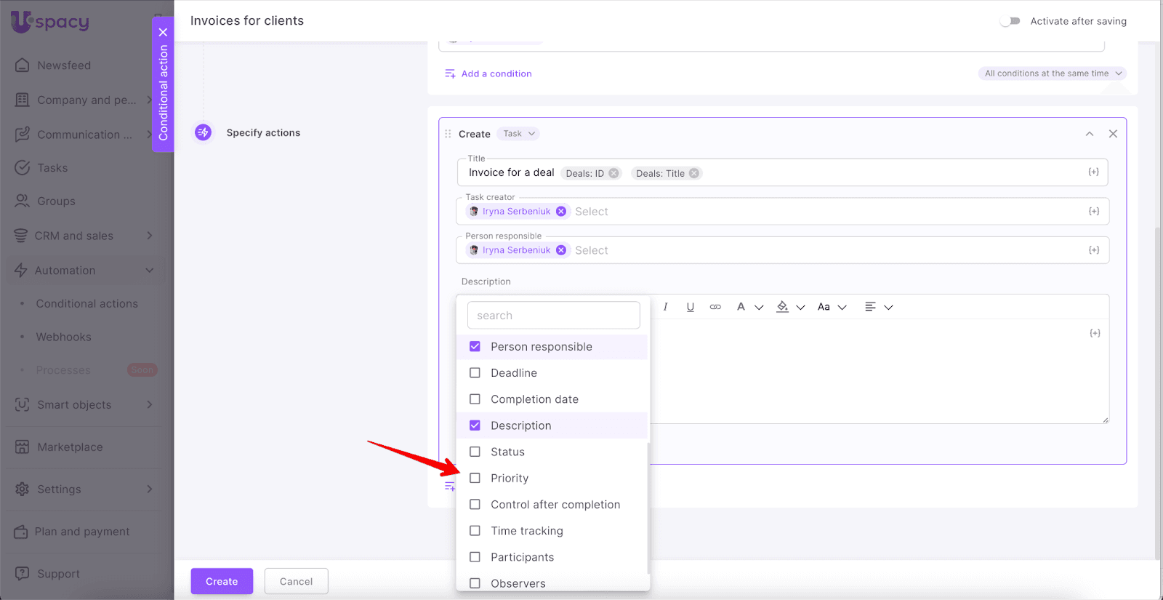Viewport: 1163px width, 600px height.
Task: Go to Marketplace in the sidebar
Action: pyautogui.click(x=70, y=447)
